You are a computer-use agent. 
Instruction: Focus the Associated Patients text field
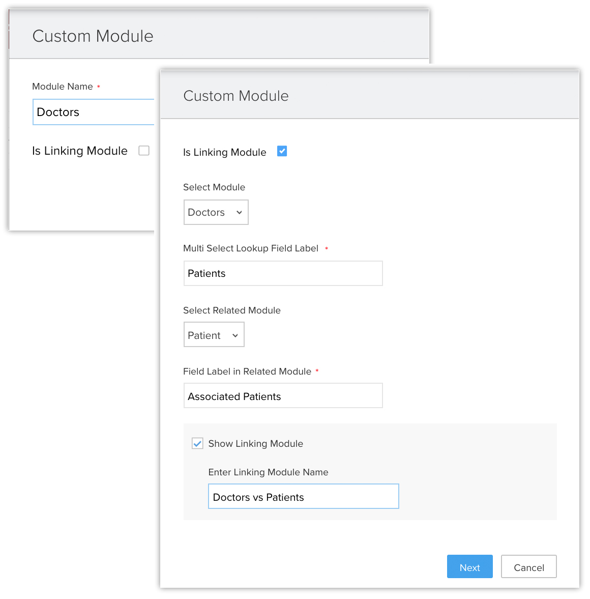pos(283,396)
